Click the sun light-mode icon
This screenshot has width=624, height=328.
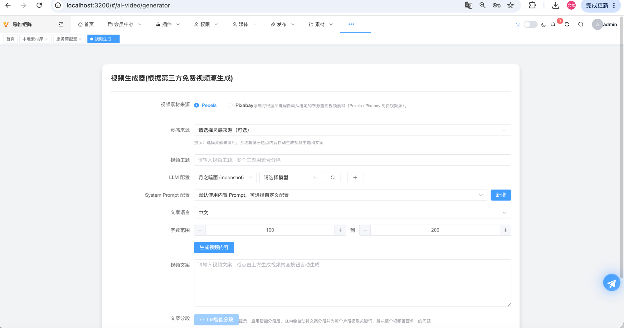(x=518, y=25)
